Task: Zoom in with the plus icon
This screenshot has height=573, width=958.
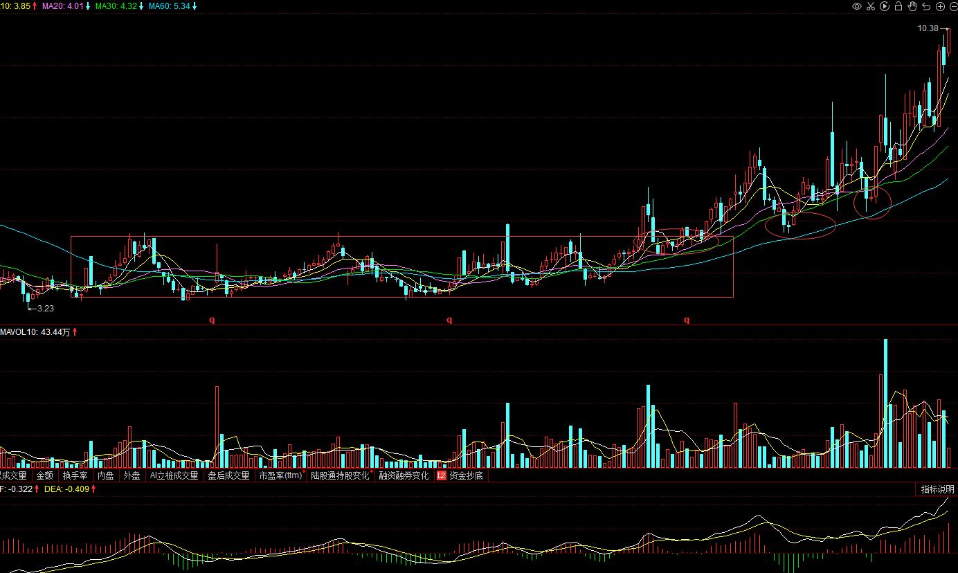Action: [940, 6]
